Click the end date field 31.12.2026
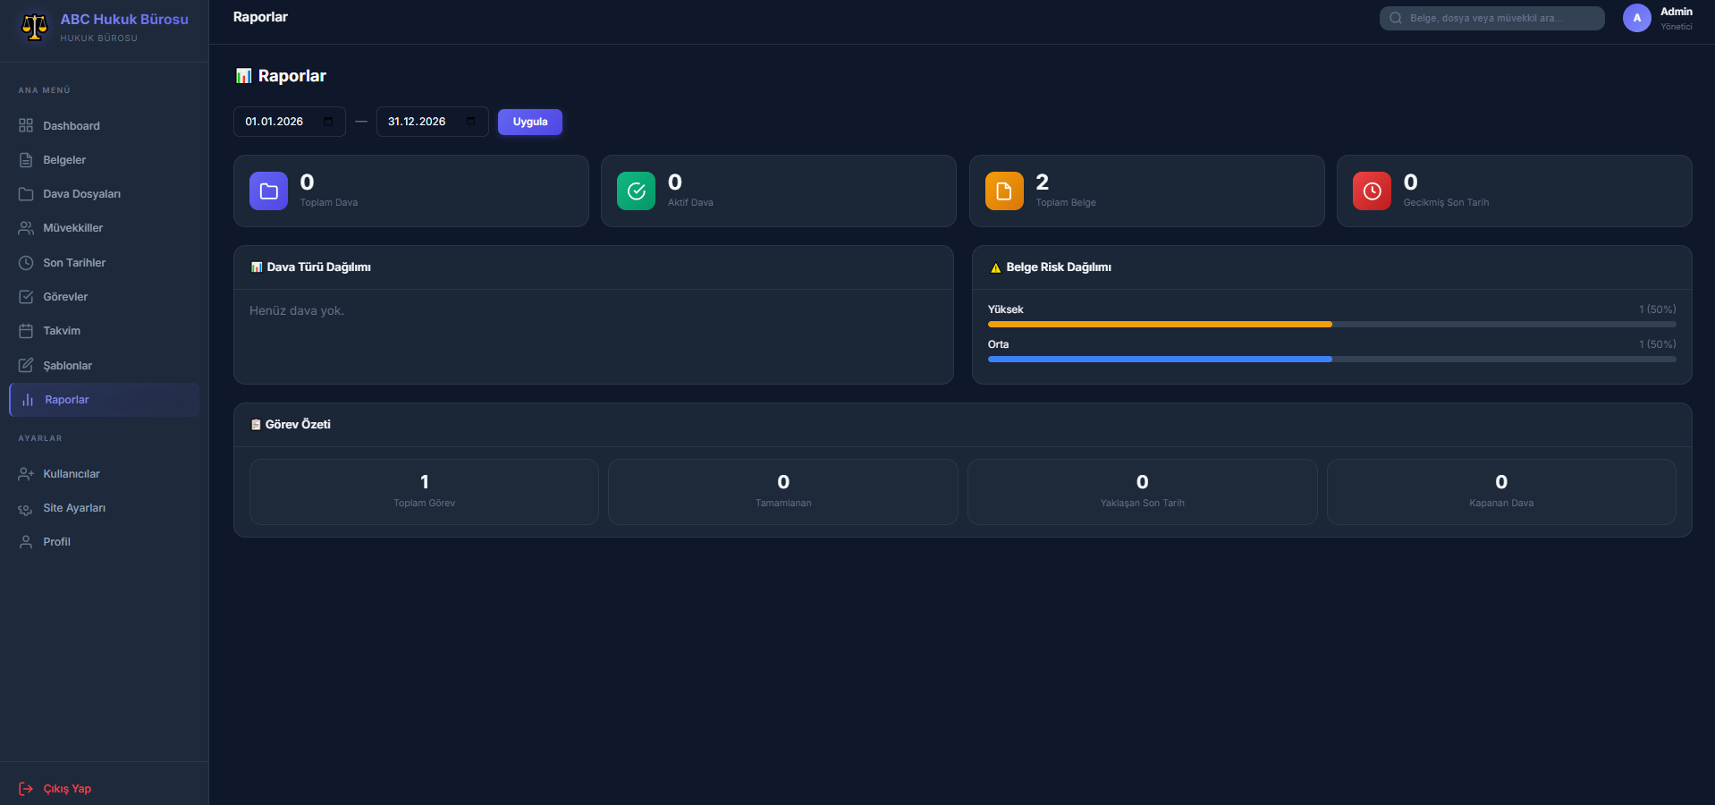 [x=432, y=122]
